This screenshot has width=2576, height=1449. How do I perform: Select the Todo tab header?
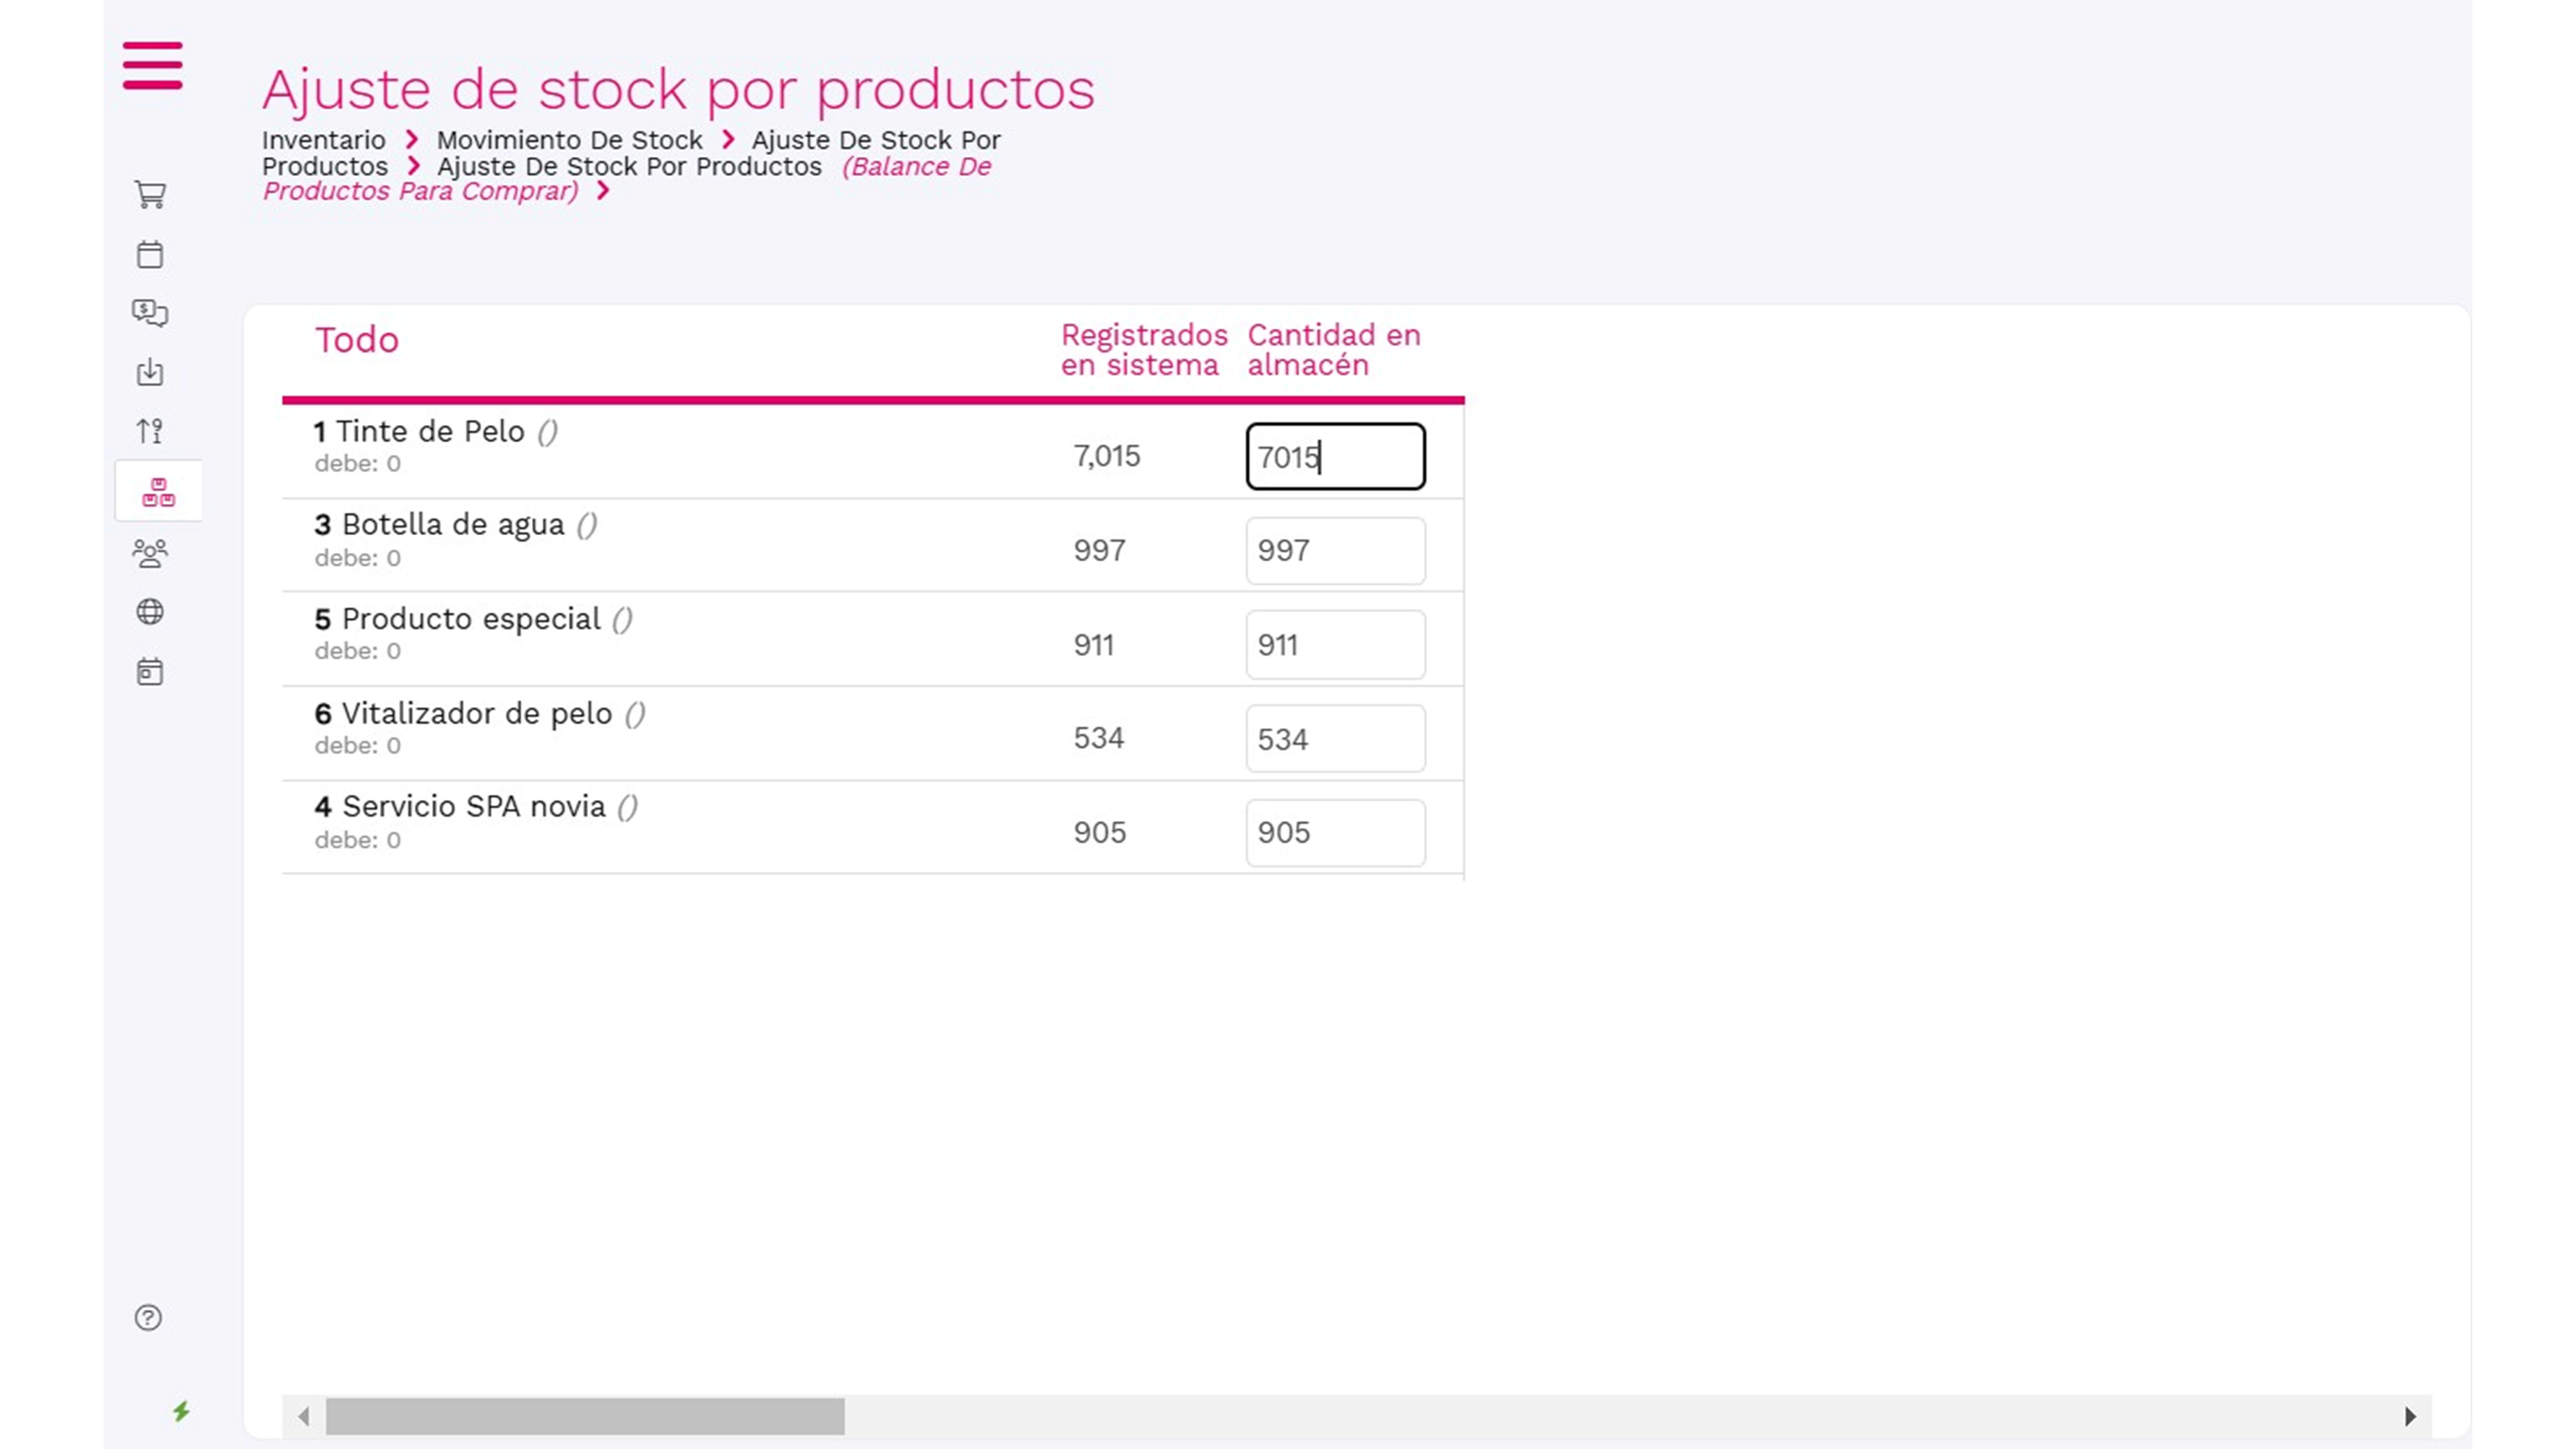(x=357, y=340)
